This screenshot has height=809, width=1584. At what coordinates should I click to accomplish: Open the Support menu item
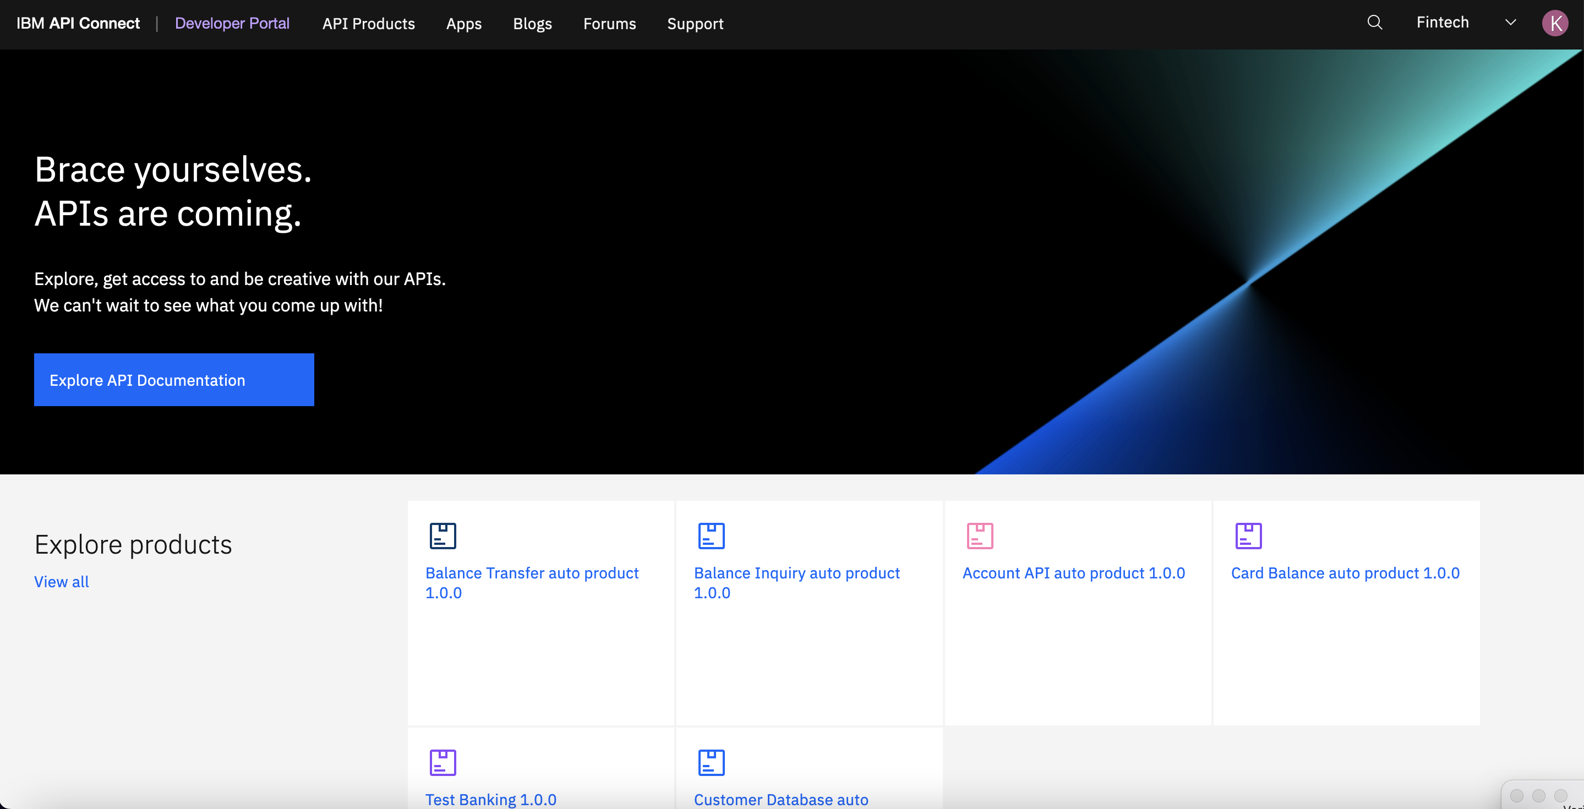(695, 23)
